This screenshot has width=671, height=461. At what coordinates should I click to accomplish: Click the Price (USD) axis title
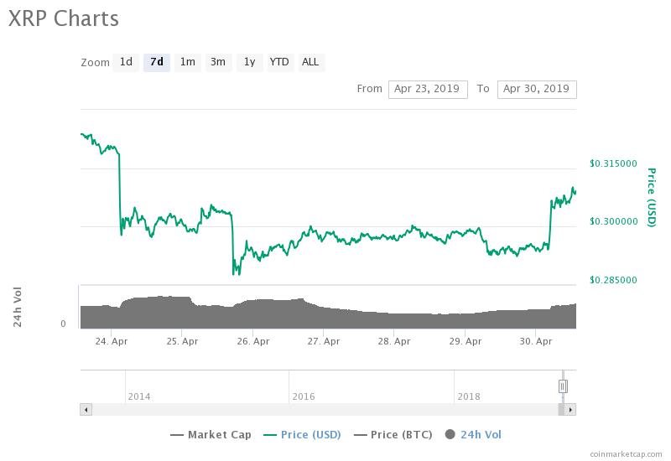click(651, 197)
